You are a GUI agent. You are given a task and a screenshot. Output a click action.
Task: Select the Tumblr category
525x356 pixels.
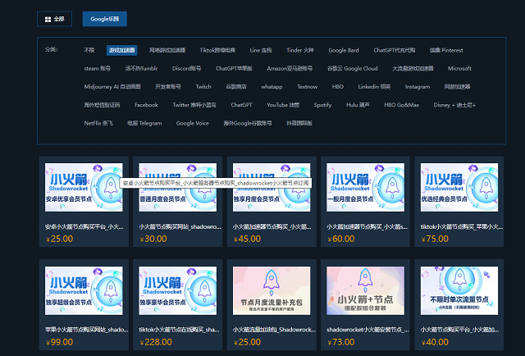(x=141, y=68)
